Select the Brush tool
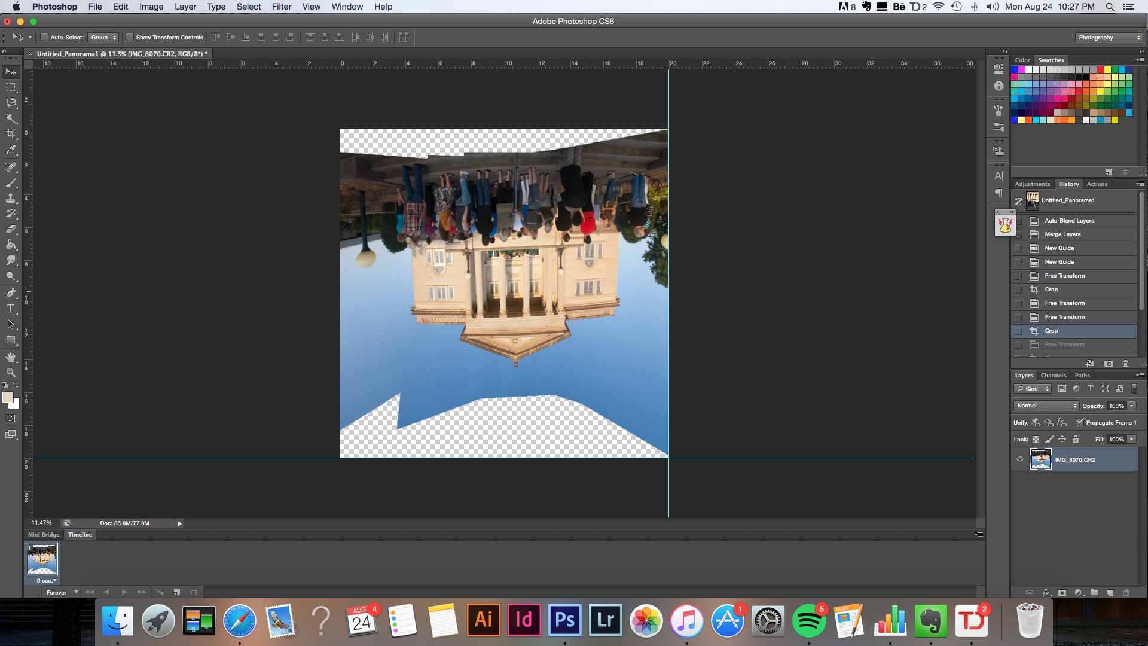The height and width of the screenshot is (646, 1148). (11, 182)
